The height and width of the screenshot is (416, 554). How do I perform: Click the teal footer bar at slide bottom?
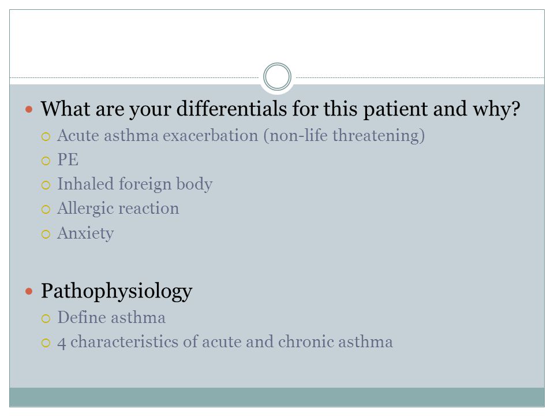click(277, 397)
